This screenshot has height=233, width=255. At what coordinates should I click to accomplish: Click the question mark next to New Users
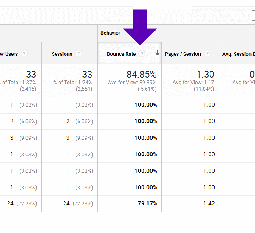pyautogui.click(x=24, y=54)
